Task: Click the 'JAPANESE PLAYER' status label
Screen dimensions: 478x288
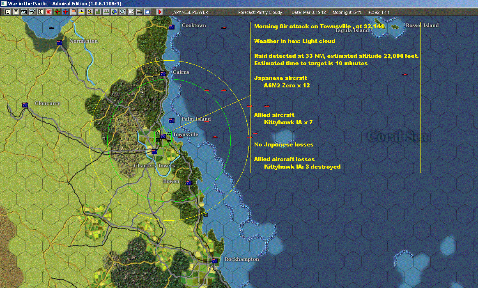Action: click(x=190, y=12)
